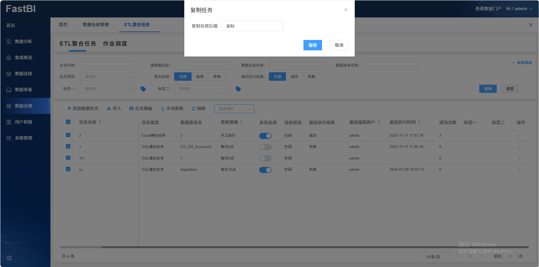Click the 导入 import icon button

[x=109, y=109]
